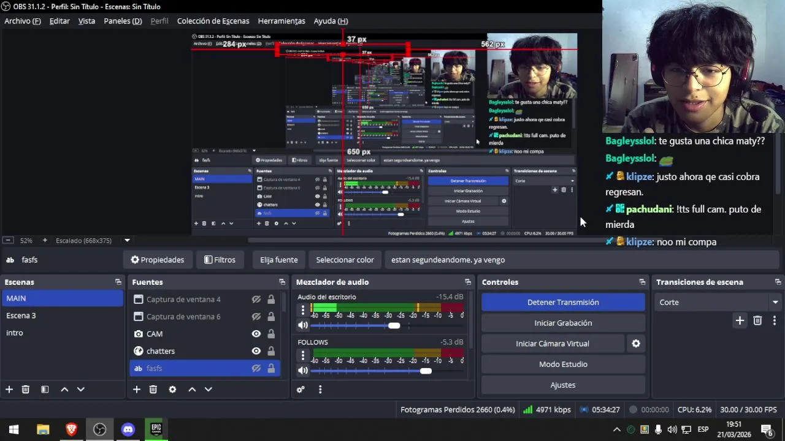
Task: Toggle lock on fasfs source
Action: click(271, 368)
